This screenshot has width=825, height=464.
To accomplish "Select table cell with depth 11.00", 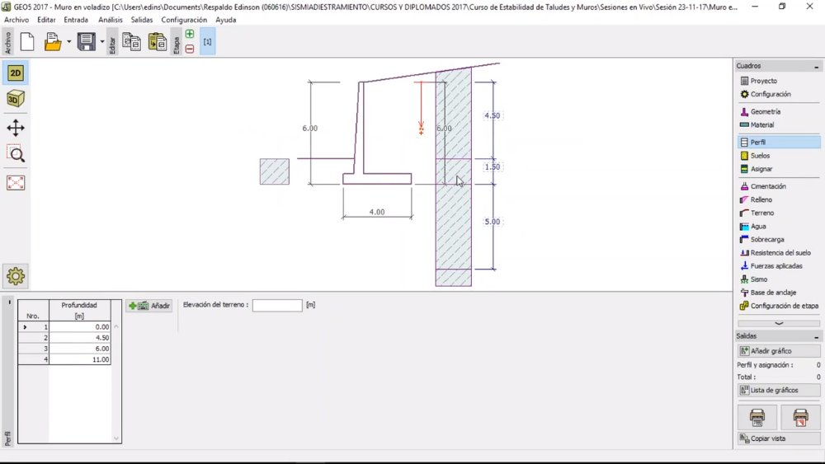I will click(80, 359).
